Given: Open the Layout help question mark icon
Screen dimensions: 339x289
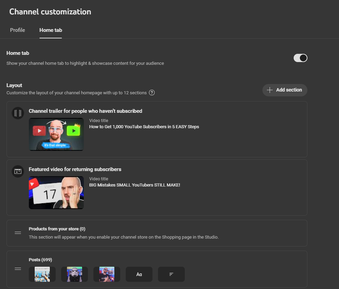Looking at the screenshot, I should (152, 93).
